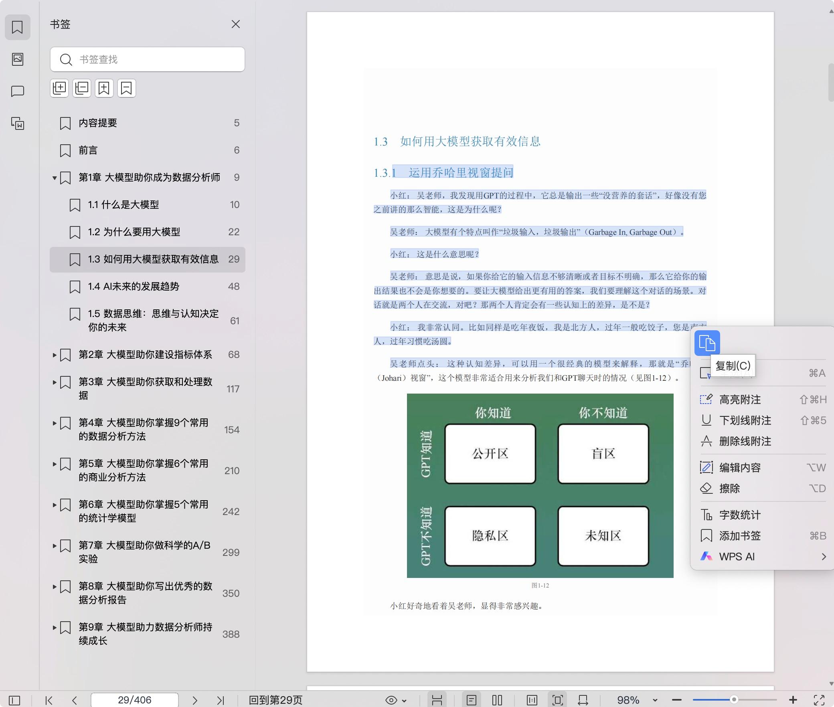
Task: Click the copy icon in context menu
Action: coord(707,343)
